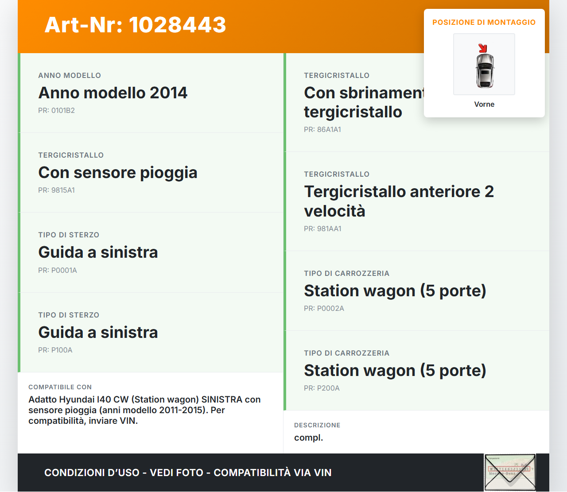This screenshot has height=492, width=567.
Task: Click the CONDIZIONI D'USO footer banner
Action: pos(187,473)
